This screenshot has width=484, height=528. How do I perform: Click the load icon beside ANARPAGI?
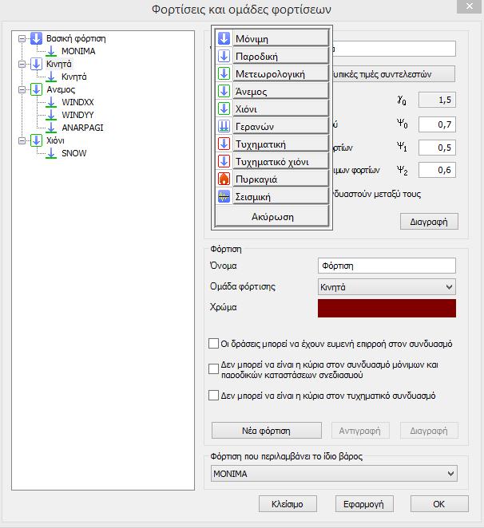[51, 128]
